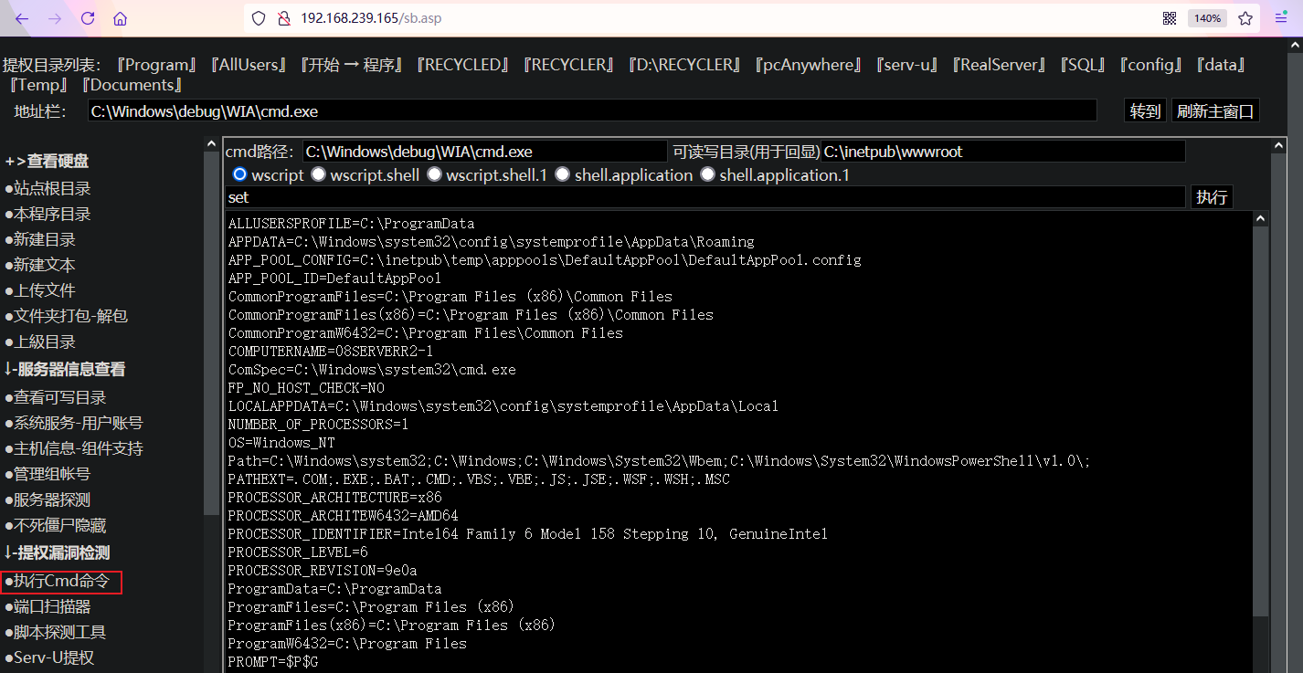Bookmark this page with the star icon
This screenshot has width=1303, height=673.
[x=1245, y=18]
